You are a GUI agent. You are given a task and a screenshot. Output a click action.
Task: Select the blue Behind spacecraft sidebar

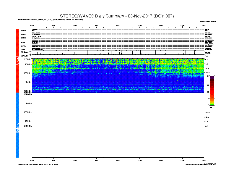click(x=17, y=125)
